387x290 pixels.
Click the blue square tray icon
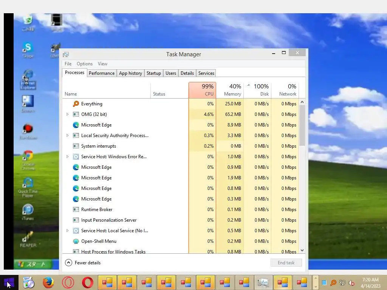pyautogui.click(x=324, y=282)
